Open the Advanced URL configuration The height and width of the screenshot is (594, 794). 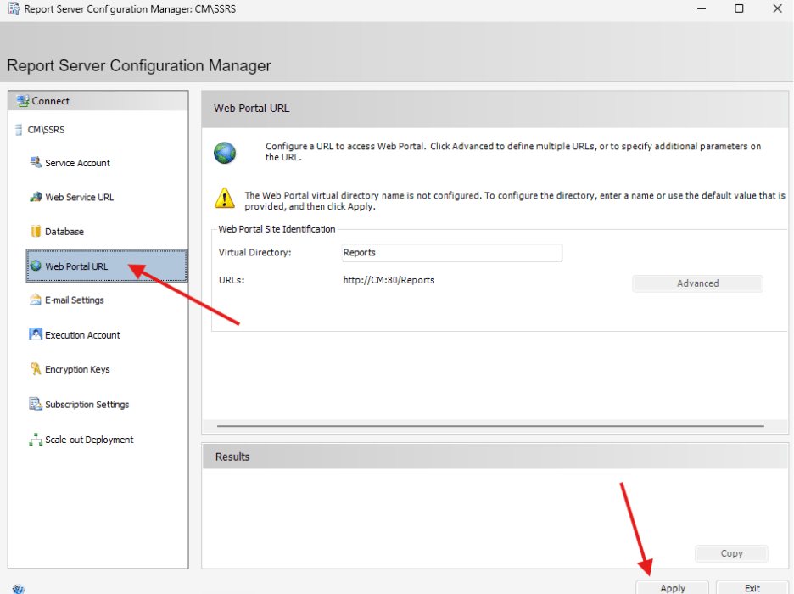pos(697,283)
